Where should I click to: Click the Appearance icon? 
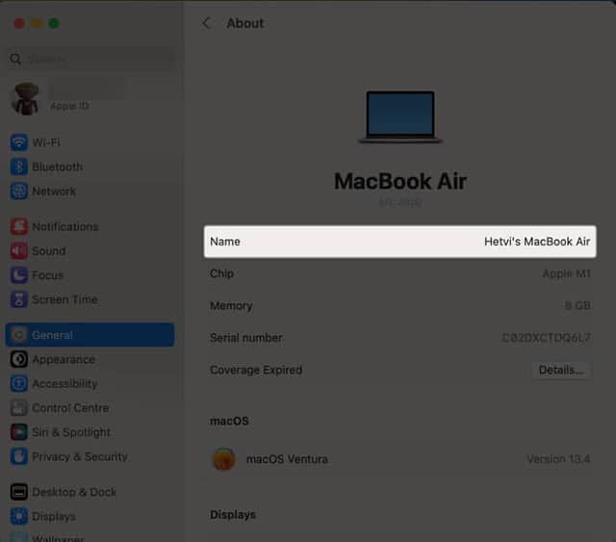(19, 359)
